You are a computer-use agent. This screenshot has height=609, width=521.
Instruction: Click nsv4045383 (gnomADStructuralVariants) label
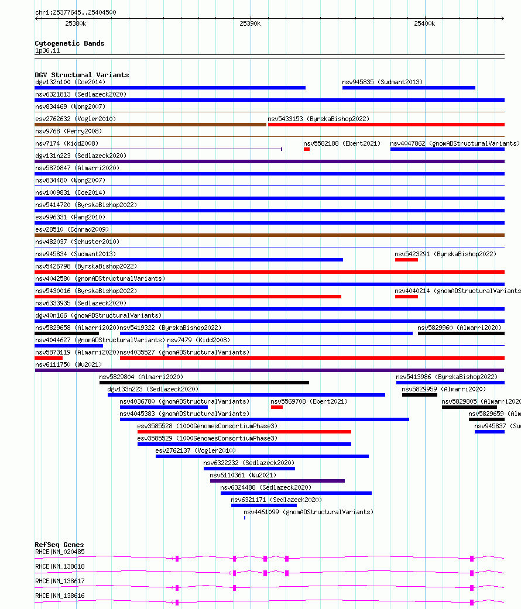[184, 414]
